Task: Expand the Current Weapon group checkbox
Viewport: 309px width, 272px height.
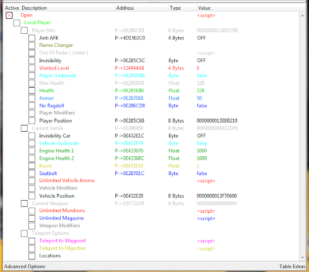Action: coord(24,204)
